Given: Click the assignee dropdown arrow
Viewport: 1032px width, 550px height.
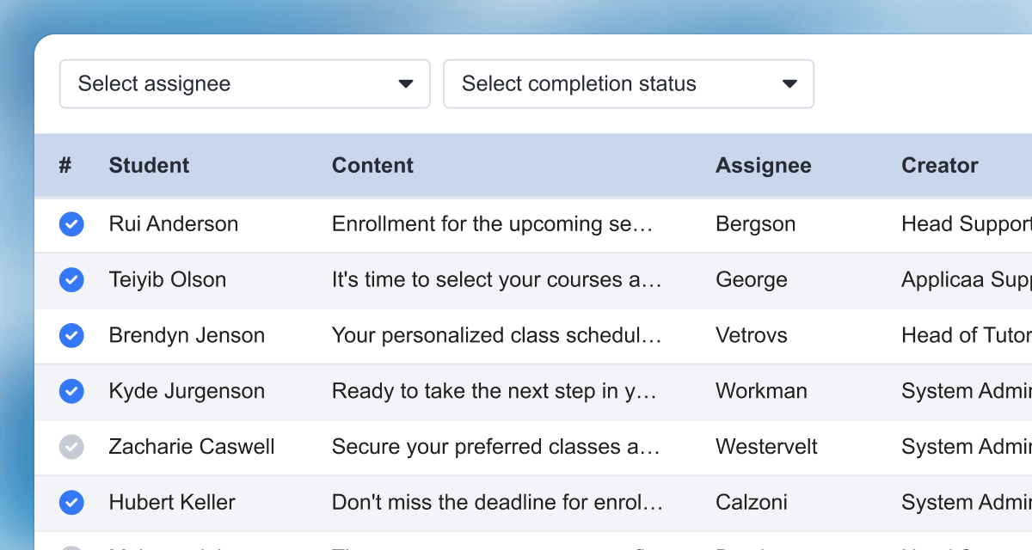Looking at the screenshot, I should (x=406, y=84).
